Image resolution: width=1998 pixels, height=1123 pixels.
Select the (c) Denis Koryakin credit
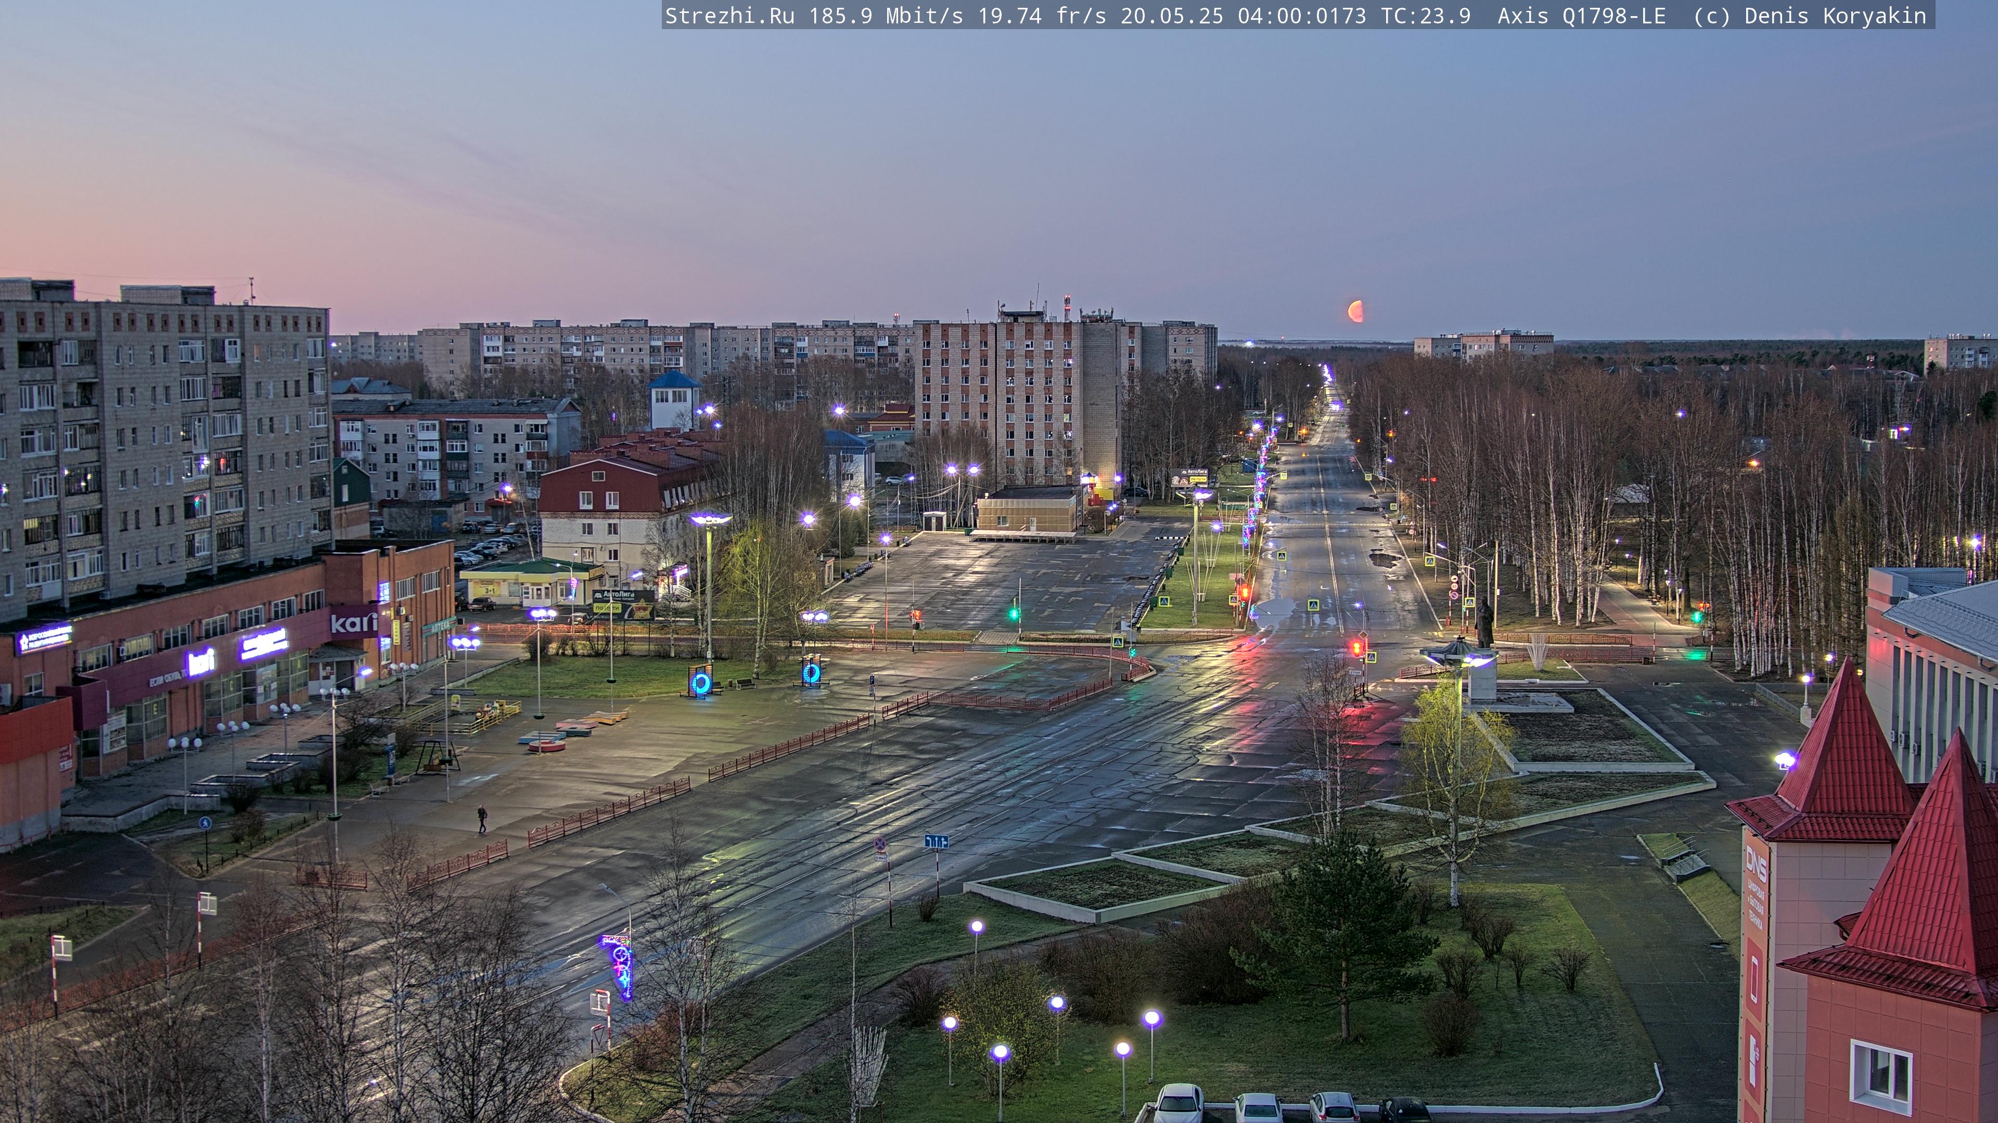coord(1810,16)
